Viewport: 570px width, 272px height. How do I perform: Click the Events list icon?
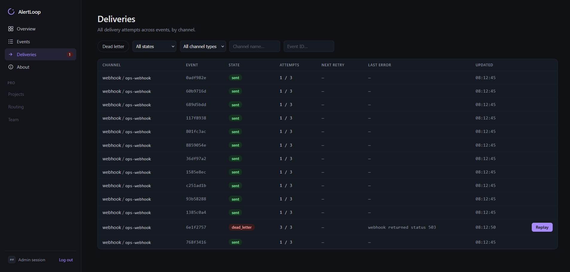point(11,42)
